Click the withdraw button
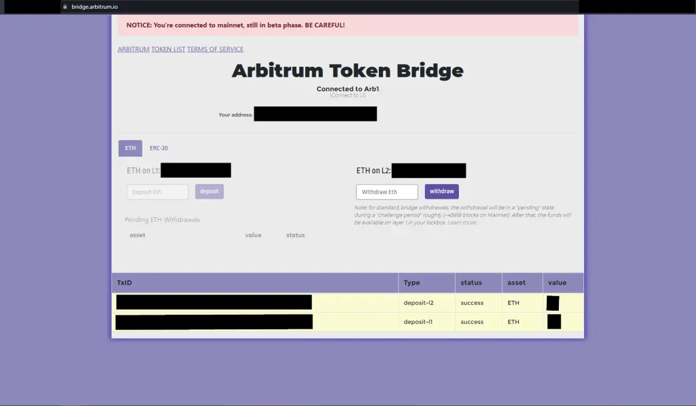This screenshot has height=406, width=696. click(x=442, y=191)
